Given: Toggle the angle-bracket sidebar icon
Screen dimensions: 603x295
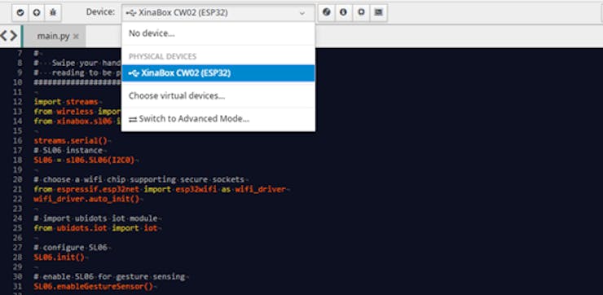Looking at the screenshot, I should pyautogui.click(x=9, y=36).
